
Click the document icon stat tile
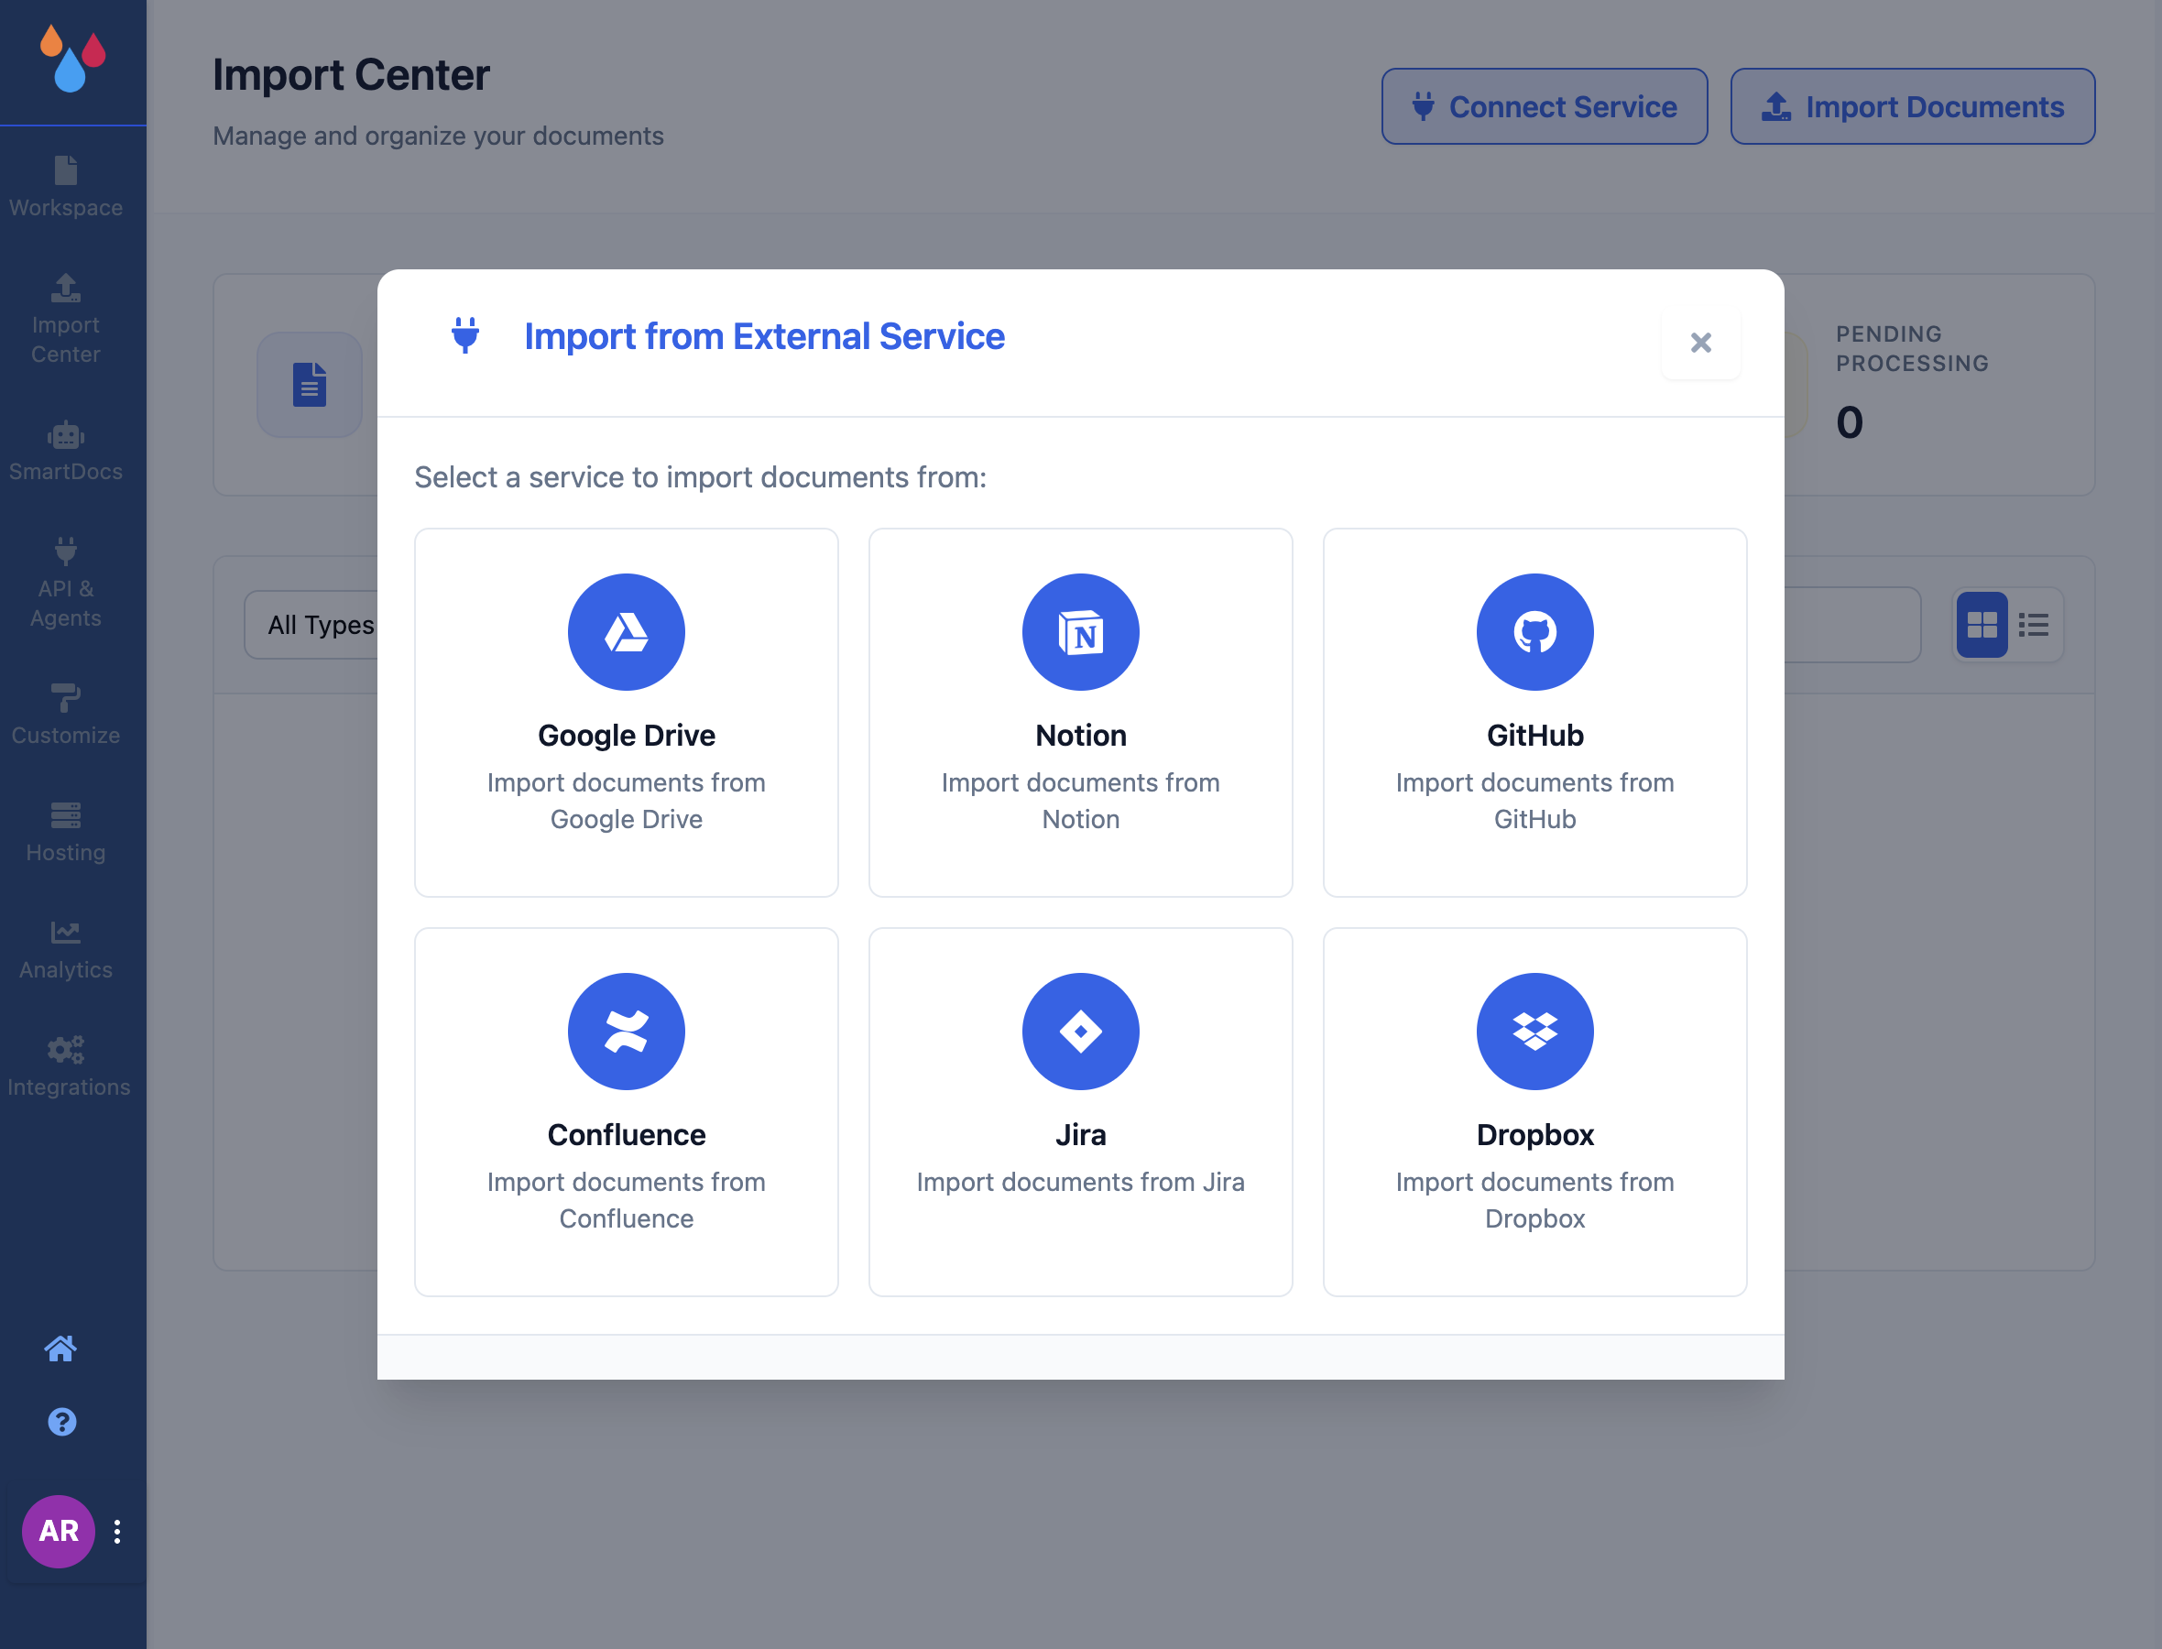[309, 385]
